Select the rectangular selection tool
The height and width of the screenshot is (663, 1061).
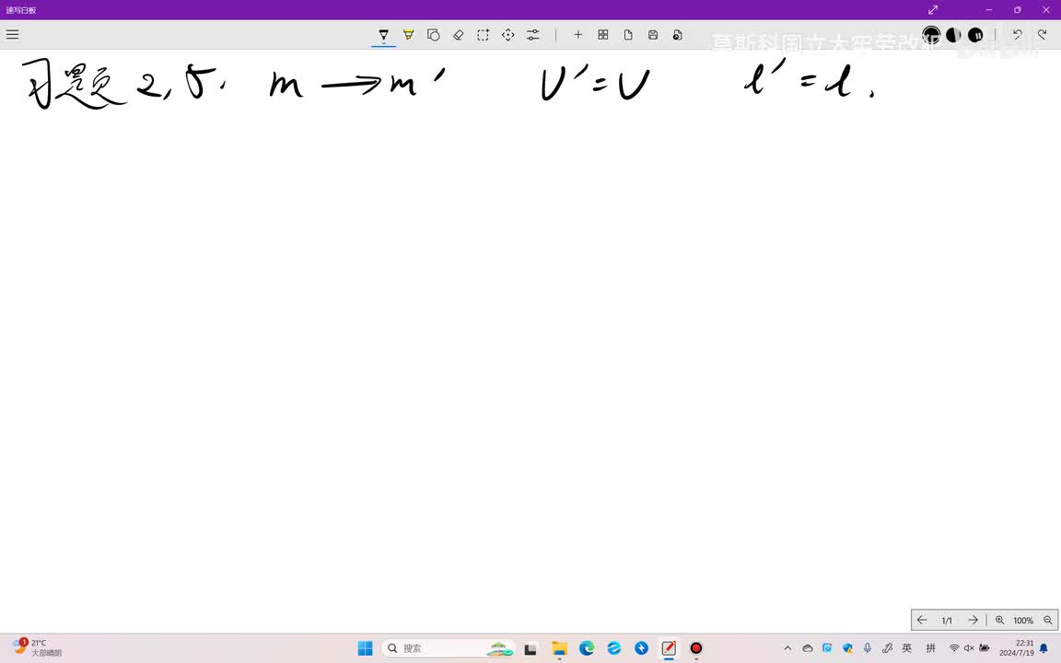click(484, 34)
